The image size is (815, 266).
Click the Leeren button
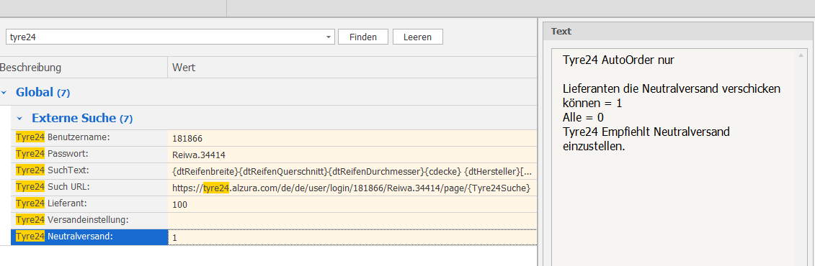point(417,37)
